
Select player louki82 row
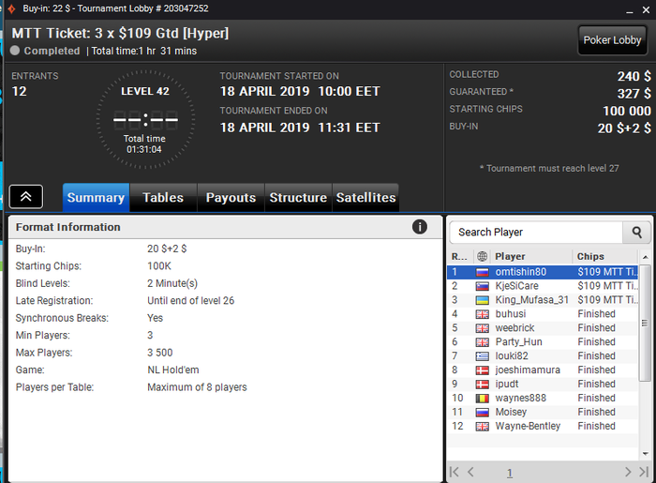click(x=543, y=355)
